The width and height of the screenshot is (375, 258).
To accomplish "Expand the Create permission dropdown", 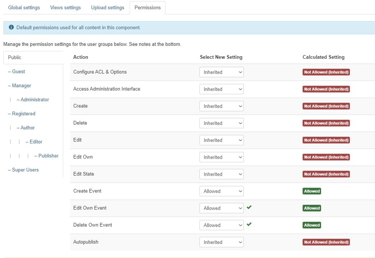I will tap(221, 106).
